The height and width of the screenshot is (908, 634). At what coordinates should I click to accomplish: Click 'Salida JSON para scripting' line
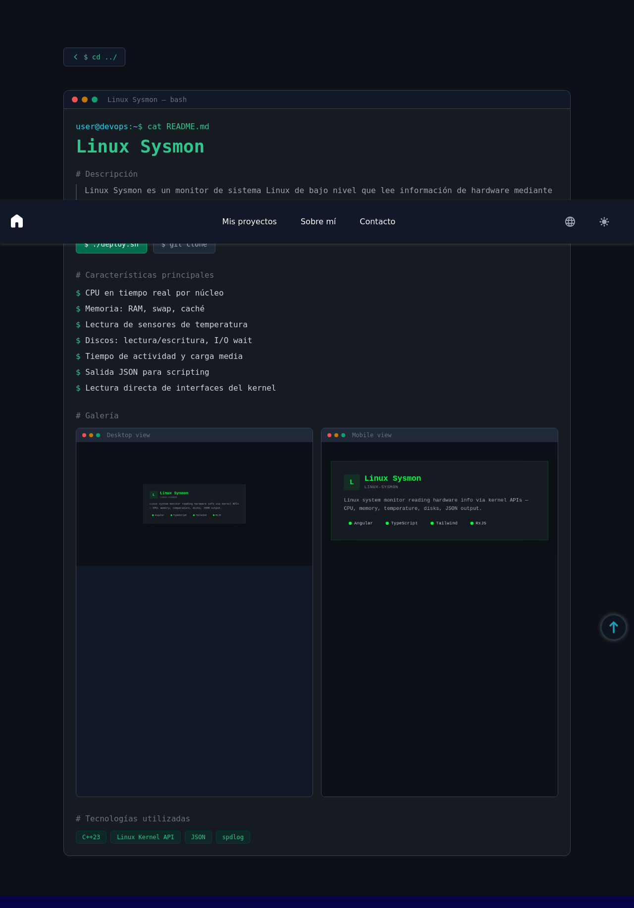[x=147, y=372]
